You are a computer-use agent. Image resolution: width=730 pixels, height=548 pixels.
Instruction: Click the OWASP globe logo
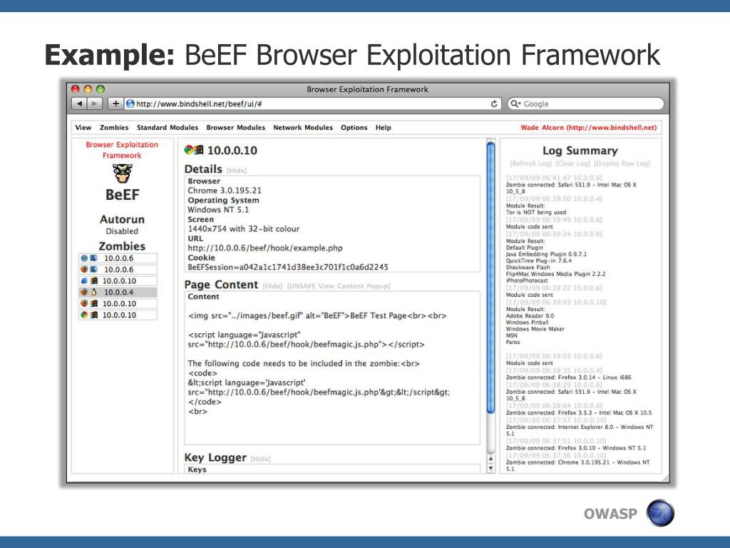[660, 513]
